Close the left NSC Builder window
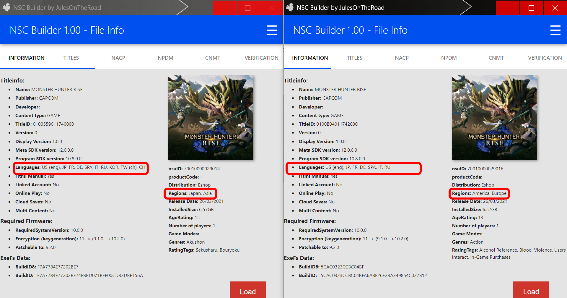567x298 pixels. pyautogui.click(x=272, y=8)
